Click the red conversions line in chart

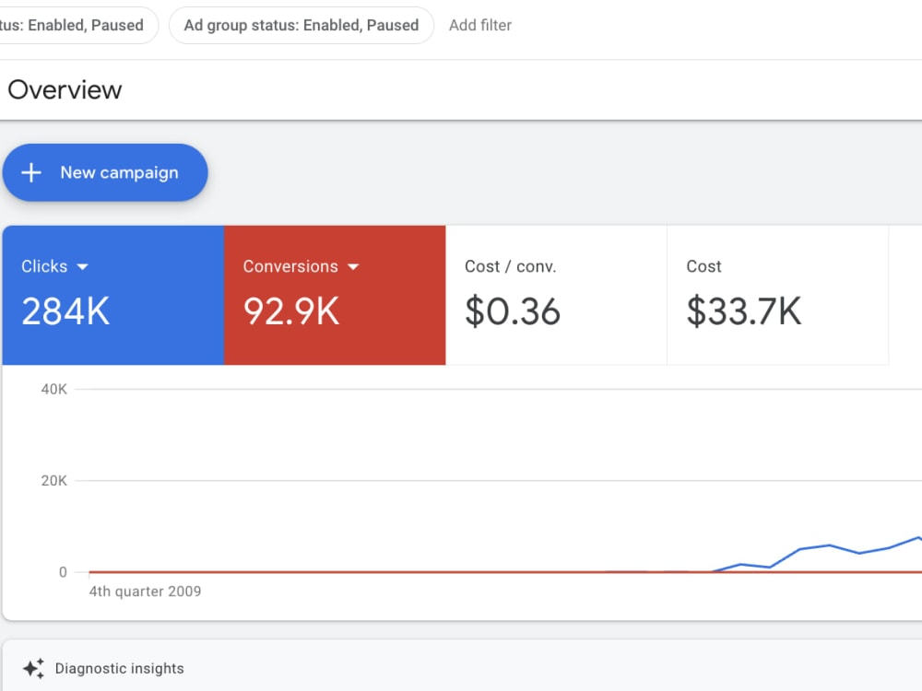[x=411, y=572]
